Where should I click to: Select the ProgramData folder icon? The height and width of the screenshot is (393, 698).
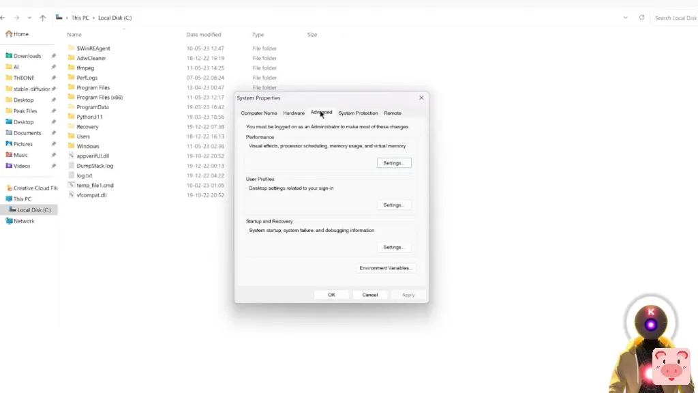71,106
